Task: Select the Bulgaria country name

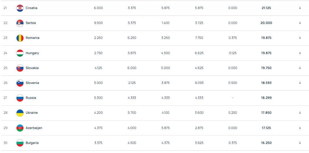Action: 32,143
